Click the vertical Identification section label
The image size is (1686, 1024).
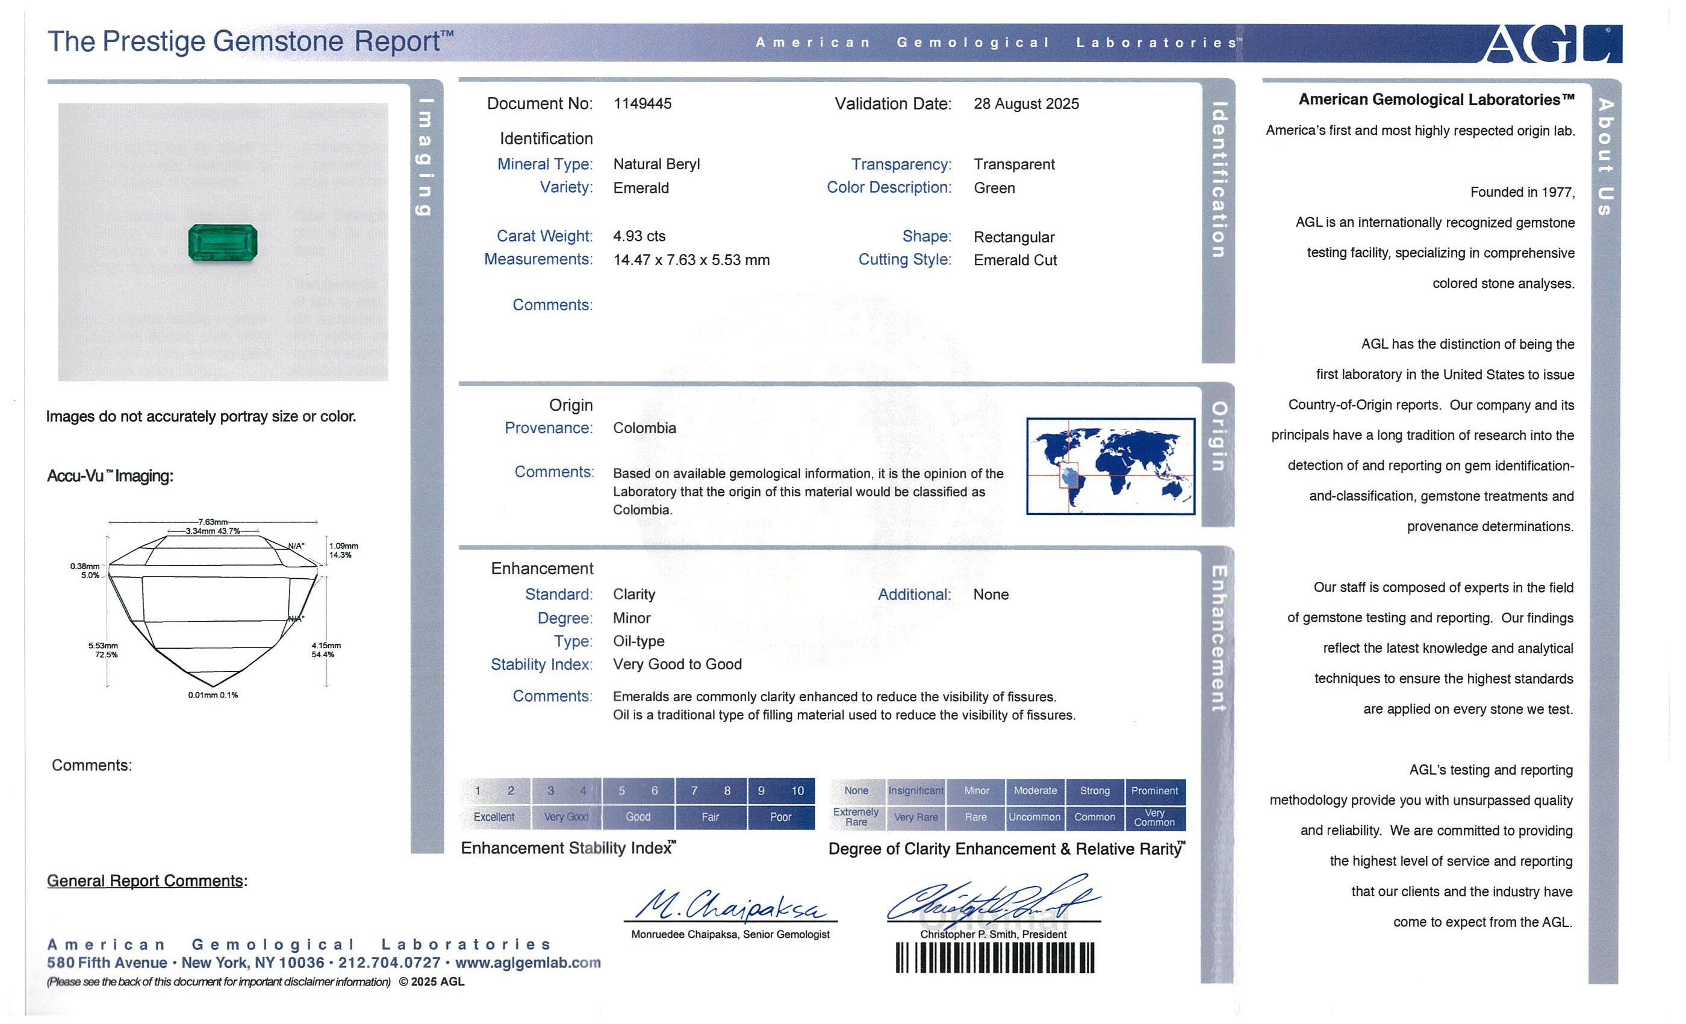coord(1218,180)
